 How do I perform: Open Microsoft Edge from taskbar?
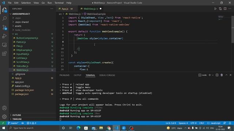(78, 128)
